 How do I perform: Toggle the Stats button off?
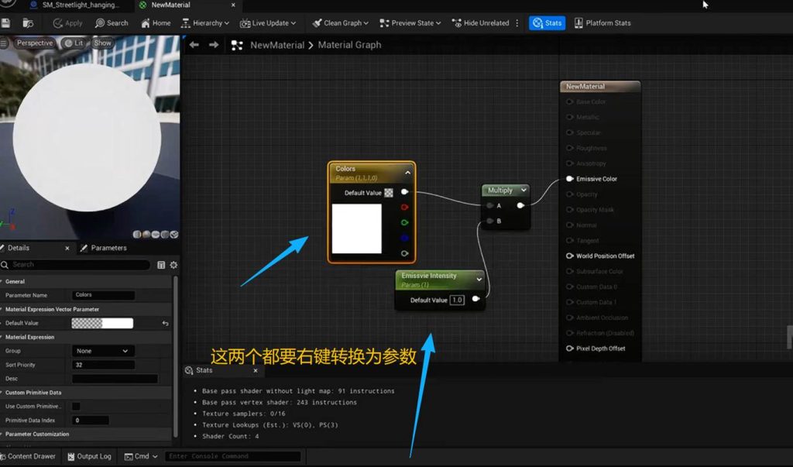click(x=547, y=23)
